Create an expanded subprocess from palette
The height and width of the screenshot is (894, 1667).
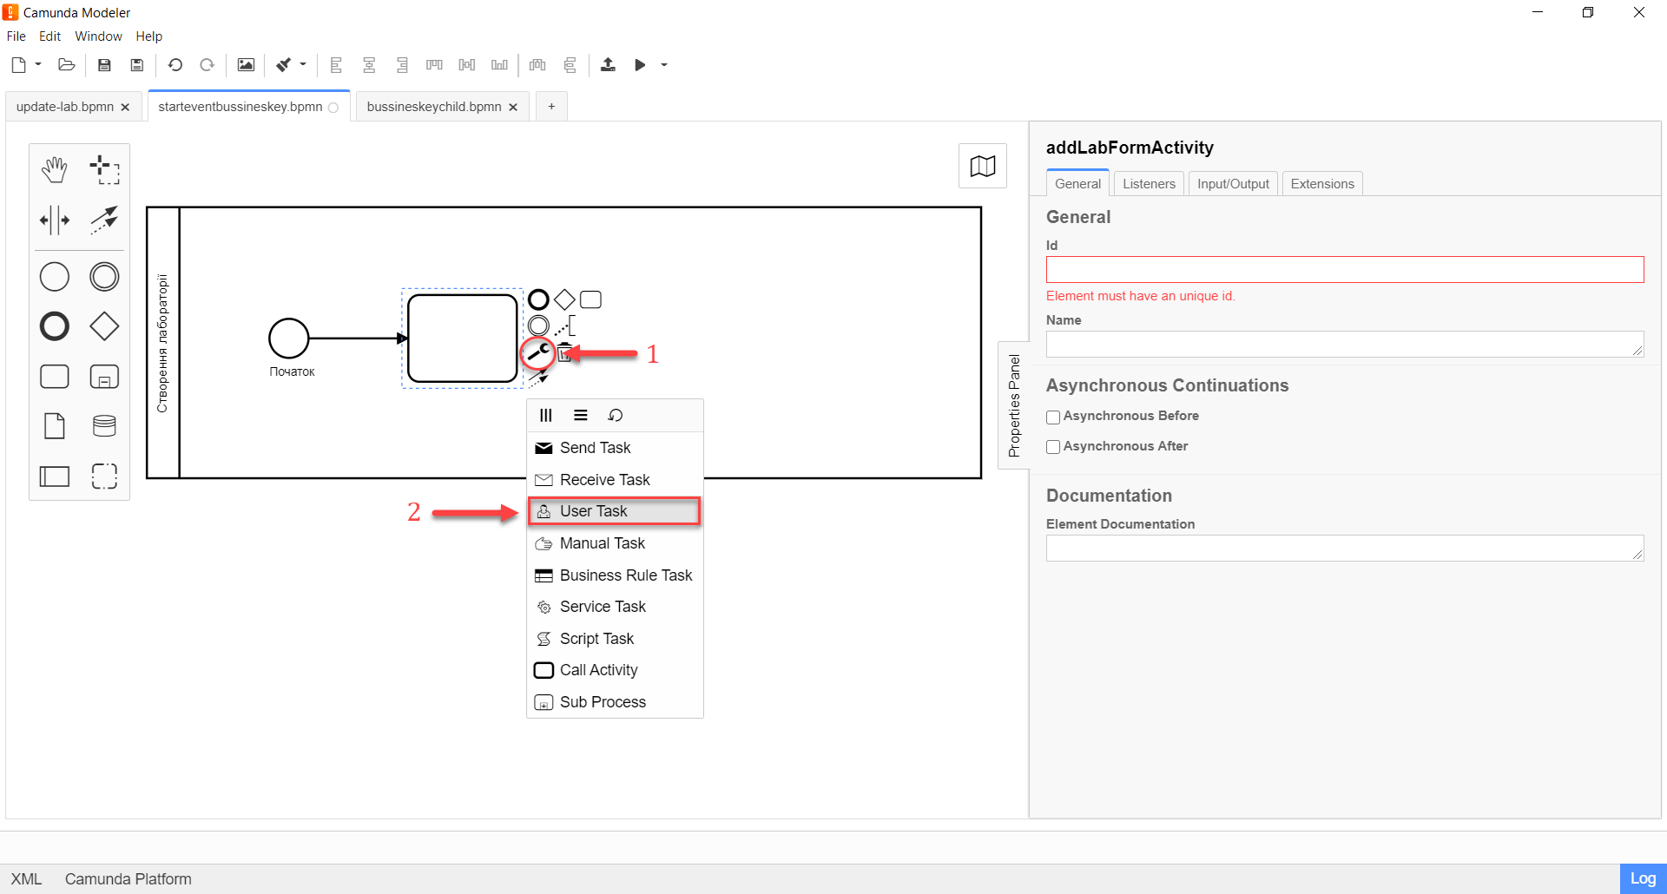pyautogui.click(x=104, y=377)
